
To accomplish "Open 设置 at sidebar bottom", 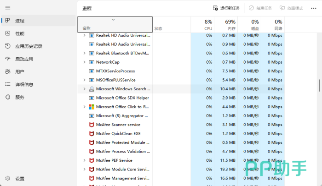I will pos(38,178).
